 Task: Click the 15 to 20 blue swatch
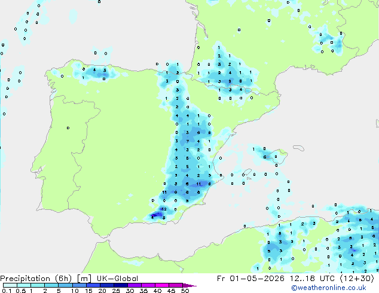[93, 285]
